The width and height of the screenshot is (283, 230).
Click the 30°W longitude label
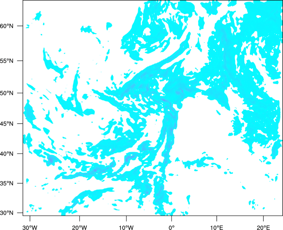(x=30, y=228)
